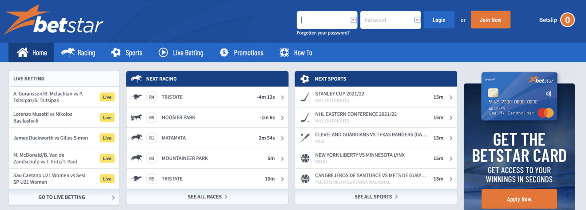Click the Login button

[x=439, y=20]
